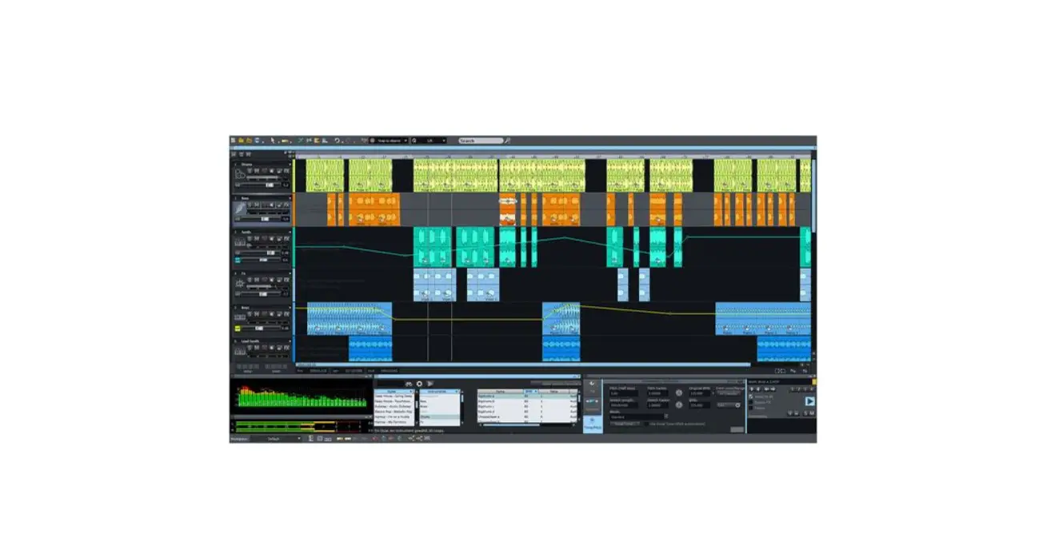1051x546 pixels.
Task: Mute the Fx track
Action: (x=257, y=280)
